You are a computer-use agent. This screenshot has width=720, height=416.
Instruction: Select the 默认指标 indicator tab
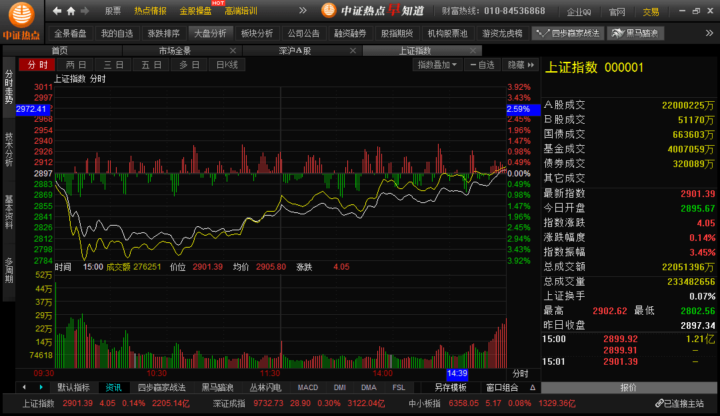(x=73, y=387)
